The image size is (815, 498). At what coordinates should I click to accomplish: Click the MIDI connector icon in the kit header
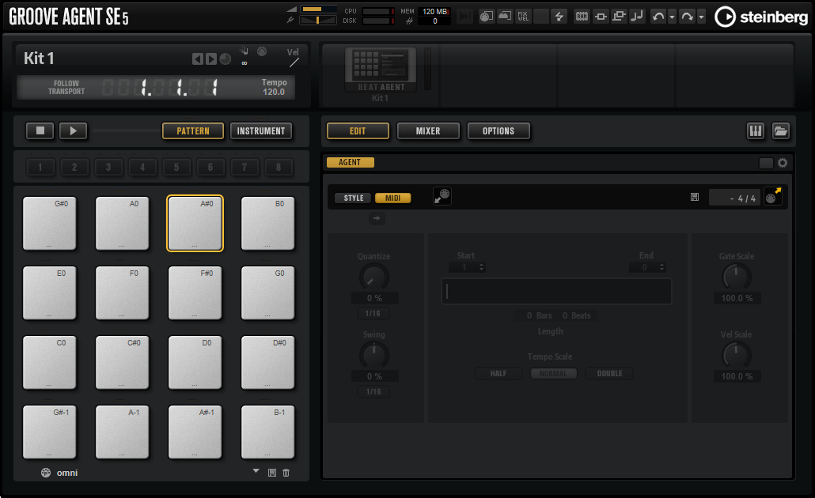[x=262, y=51]
